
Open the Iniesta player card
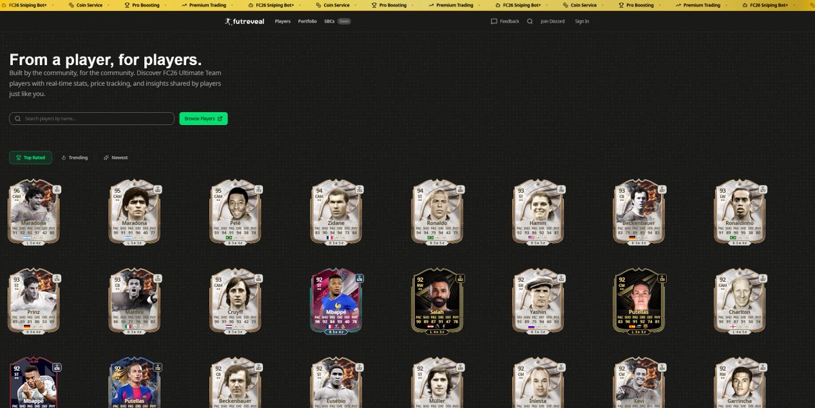click(538, 384)
